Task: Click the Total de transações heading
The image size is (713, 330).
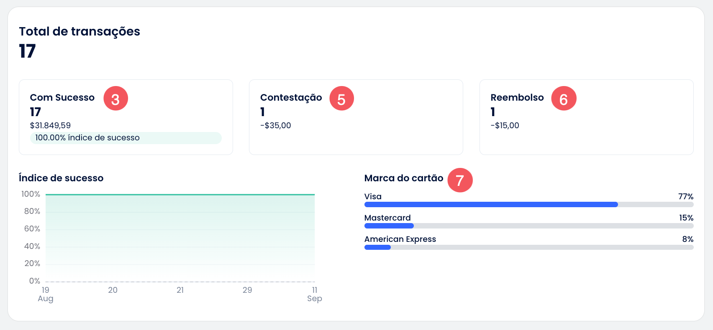Action: pos(80,31)
